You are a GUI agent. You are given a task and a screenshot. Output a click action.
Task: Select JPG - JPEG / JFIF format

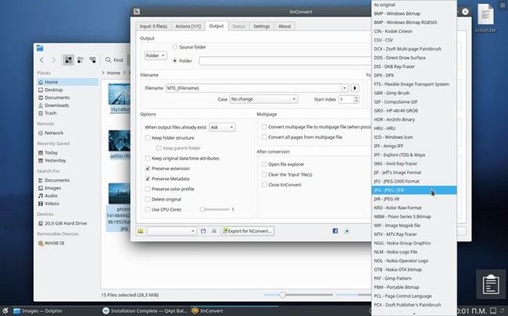coord(414,190)
